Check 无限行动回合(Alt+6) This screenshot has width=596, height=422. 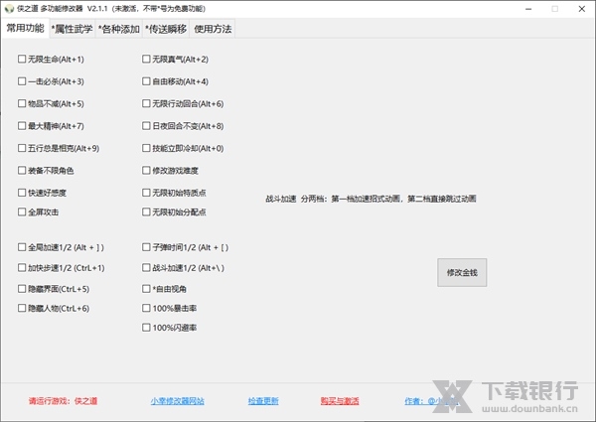click(183, 103)
